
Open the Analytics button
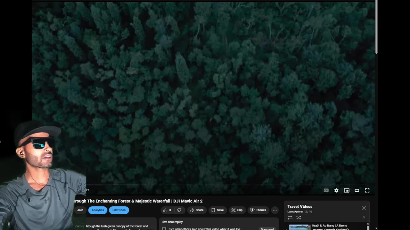coord(98,210)
